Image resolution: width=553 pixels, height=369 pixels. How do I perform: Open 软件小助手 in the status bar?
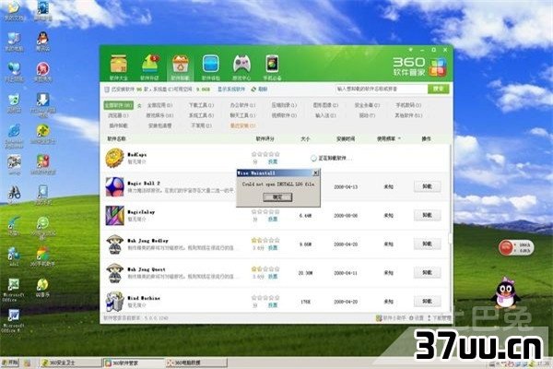pos(391,318)
